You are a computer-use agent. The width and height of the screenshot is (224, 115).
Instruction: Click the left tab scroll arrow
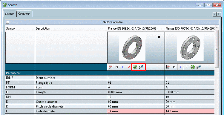click(x=215, y=14)
